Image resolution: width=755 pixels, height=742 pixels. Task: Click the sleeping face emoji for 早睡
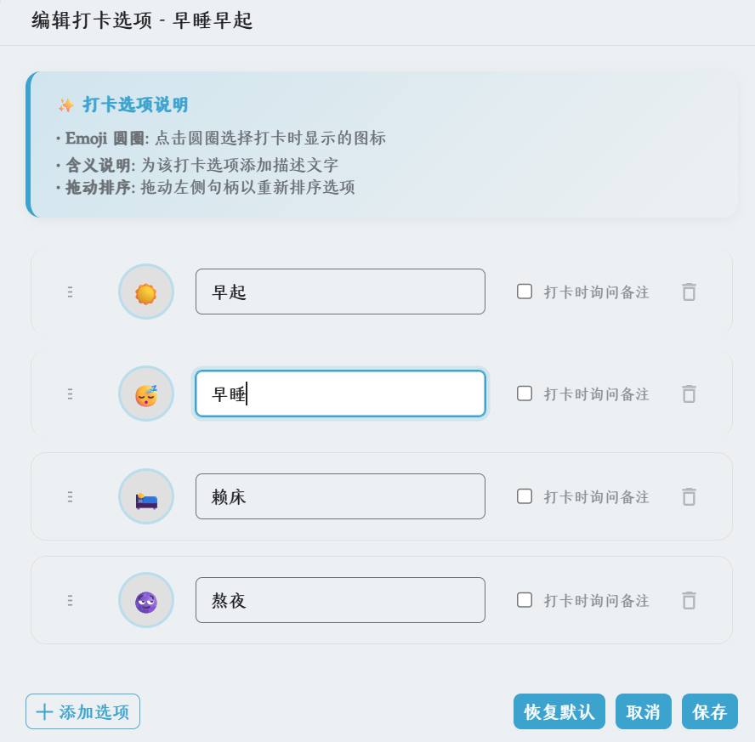point(146,394)
